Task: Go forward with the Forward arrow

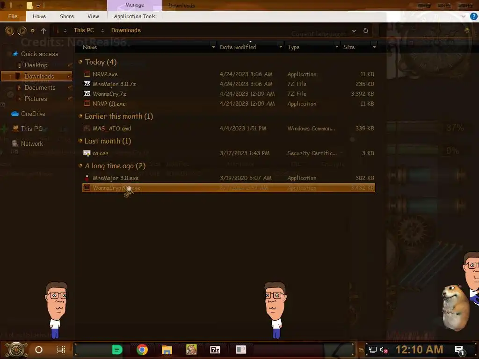Action: tap(22, 30)
